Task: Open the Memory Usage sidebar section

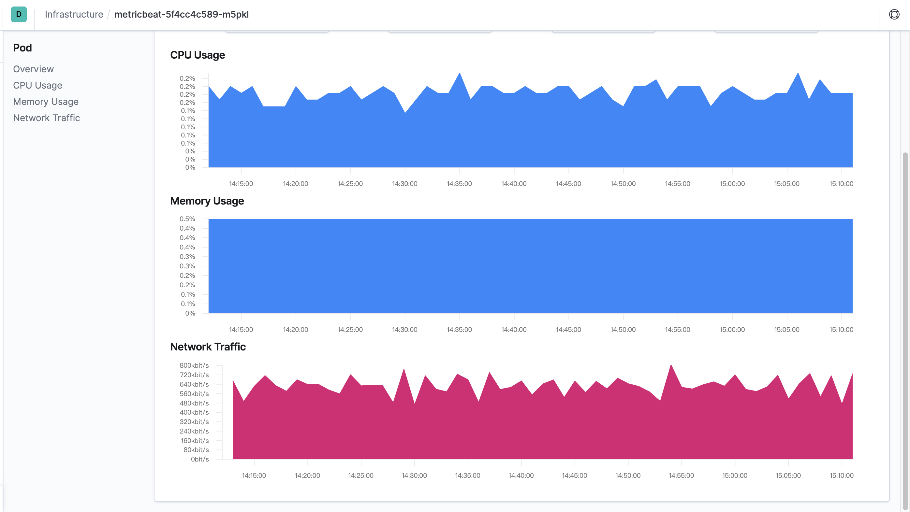Action: pos(46,101)
